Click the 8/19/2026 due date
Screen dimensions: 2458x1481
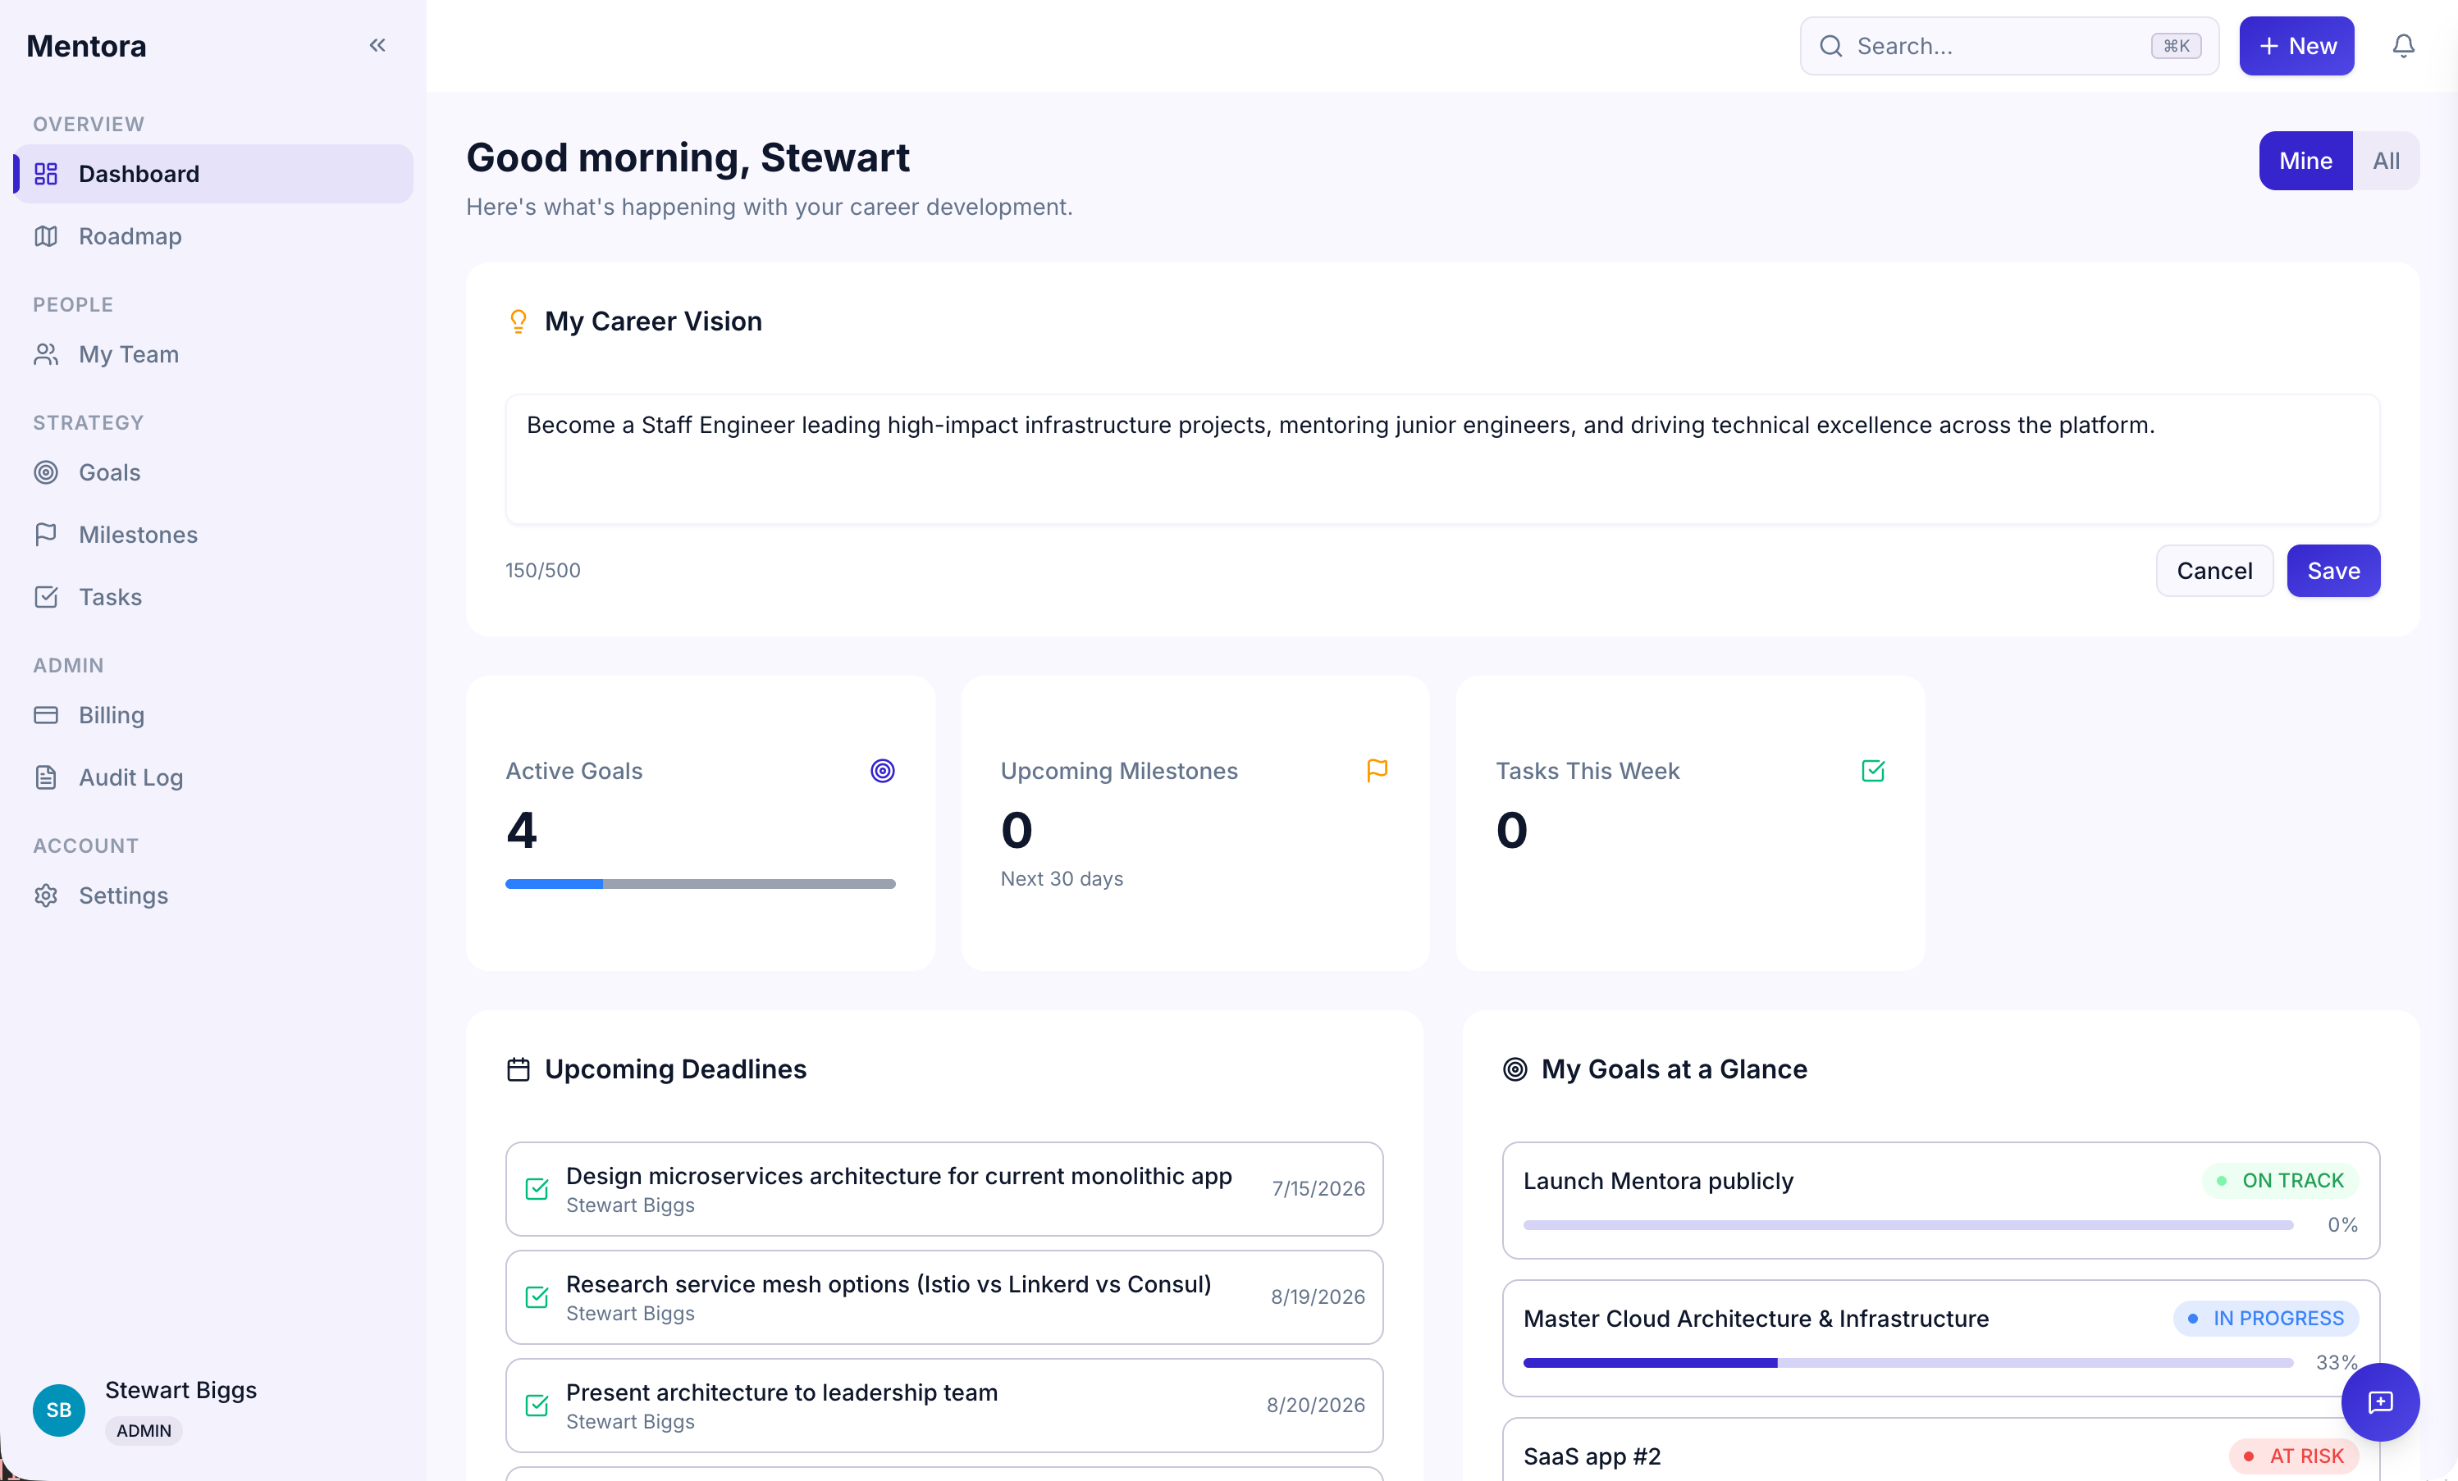(x=1318, y=1296)
